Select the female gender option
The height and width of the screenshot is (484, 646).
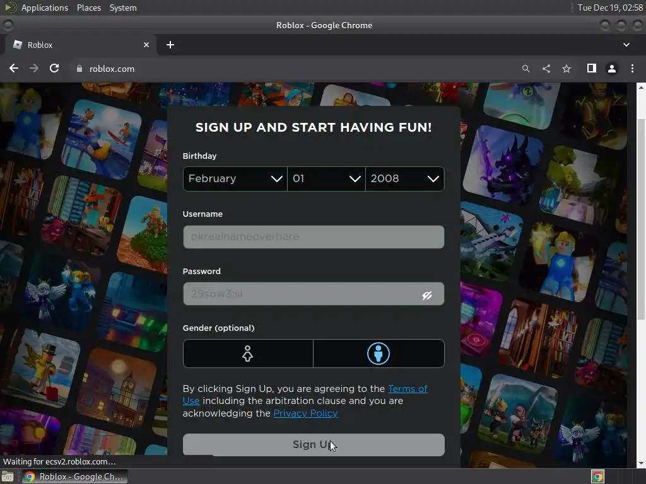248,354
